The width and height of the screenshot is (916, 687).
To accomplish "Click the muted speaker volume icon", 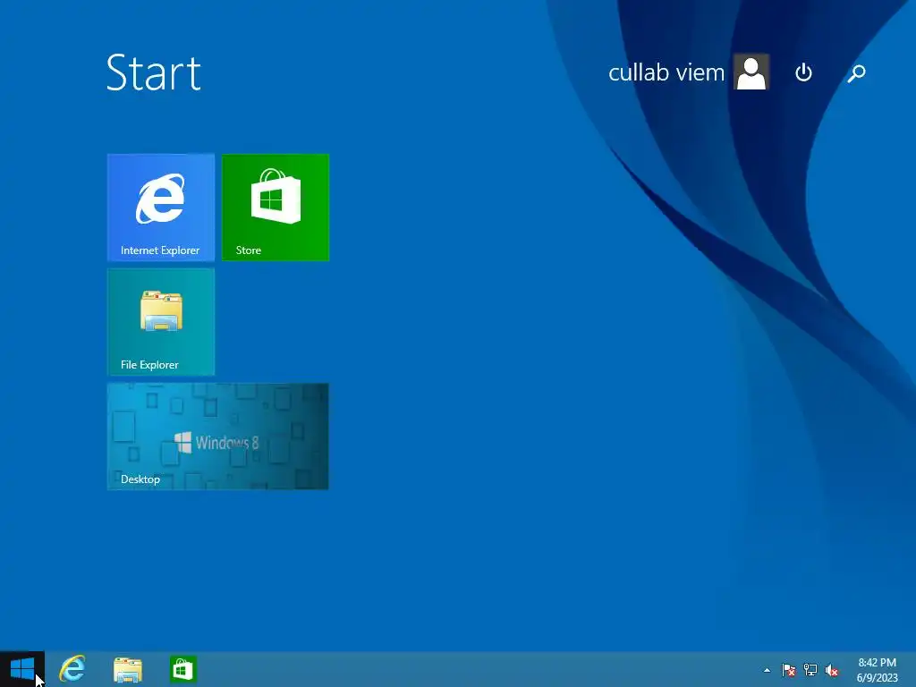I will (x=832, y=670).
